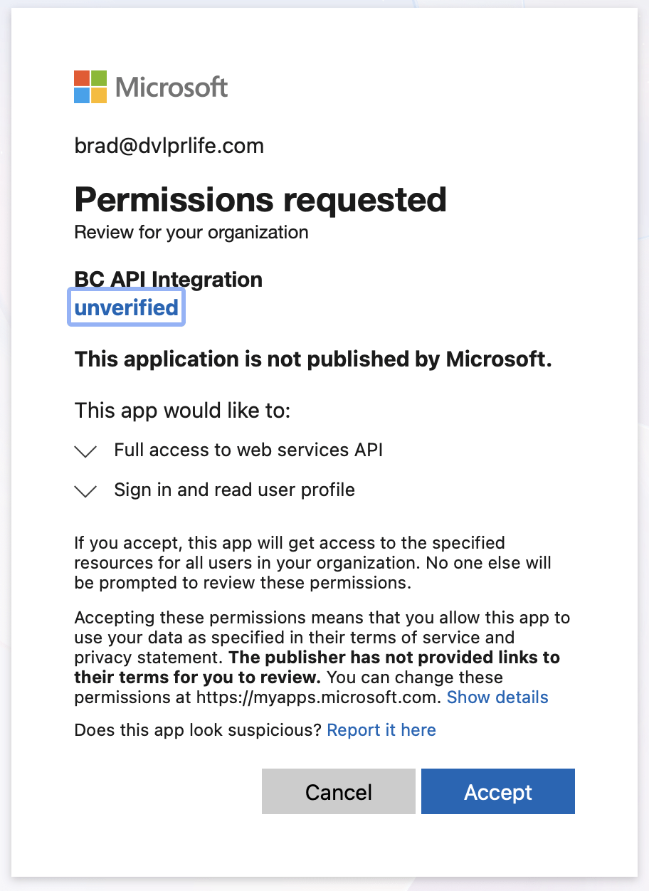The height and width of the screenshot is (891, 649).
Task: Click the 'not published by Microsoft' warning
Action: pos(313,359)
